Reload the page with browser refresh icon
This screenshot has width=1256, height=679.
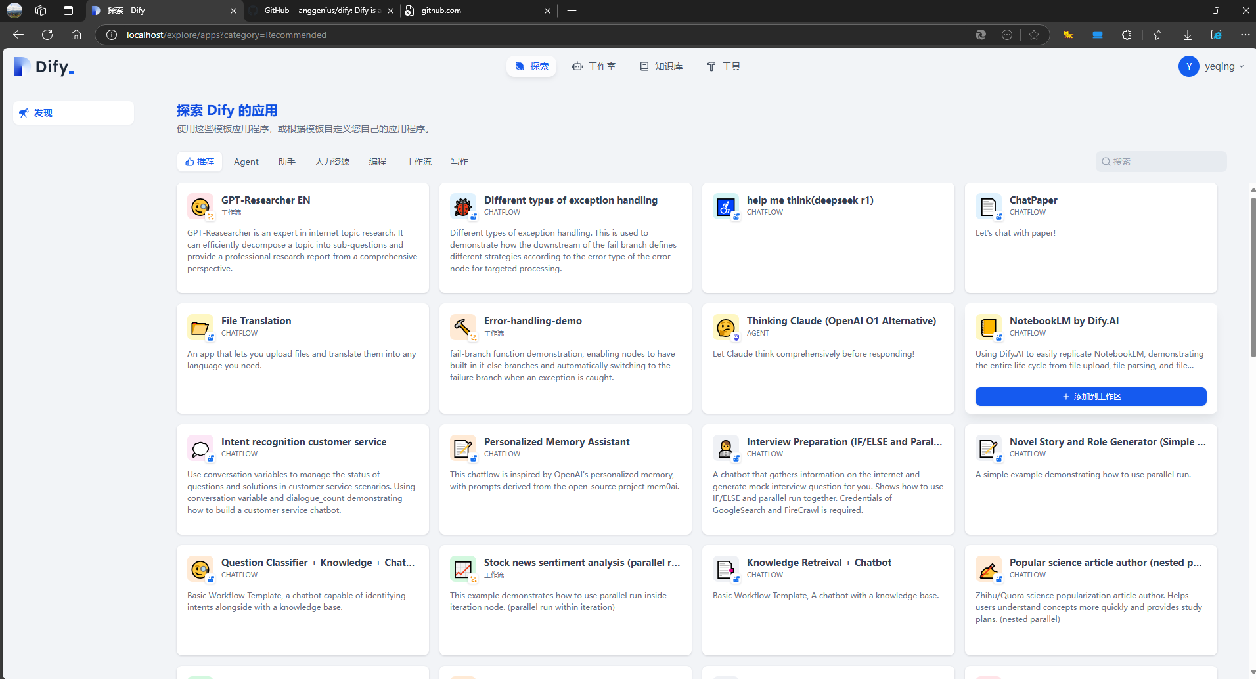coord(47,35)
